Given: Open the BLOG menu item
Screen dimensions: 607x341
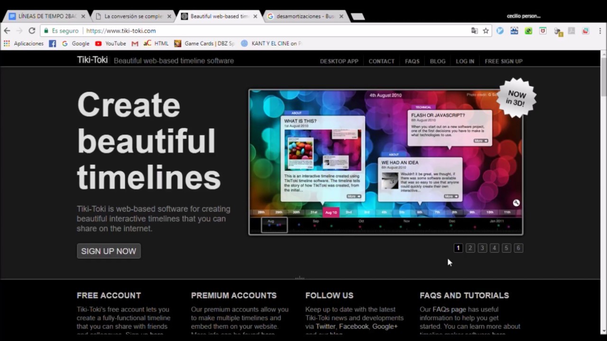Looking at the screenshot, I should point(438,61).
